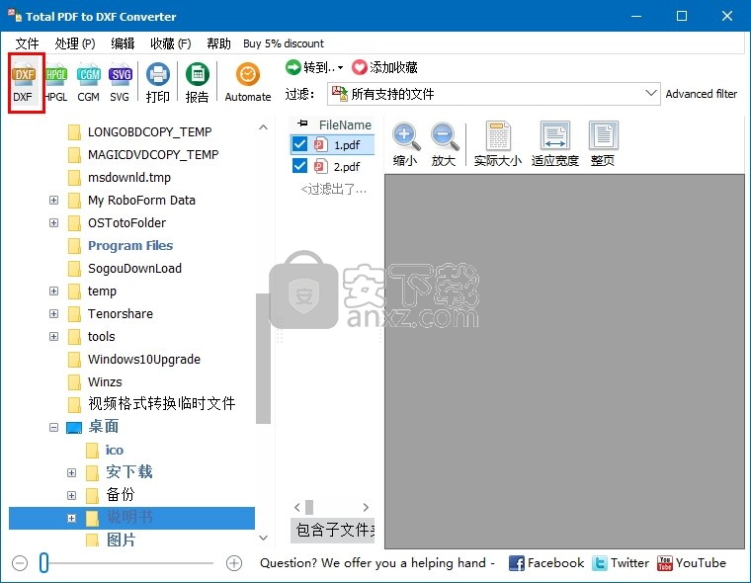Viewport: 751px width, 583px height.
Task: Click the folder tree vertical scrollbar thumb
Action: click(x=264, y=359)
